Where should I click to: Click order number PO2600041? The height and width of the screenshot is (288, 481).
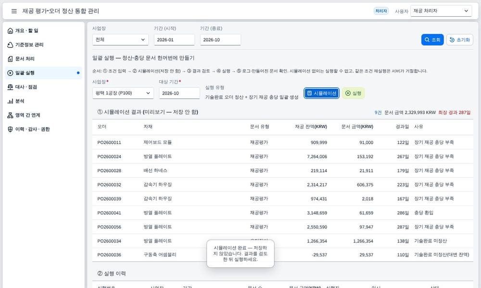[109, 213]
